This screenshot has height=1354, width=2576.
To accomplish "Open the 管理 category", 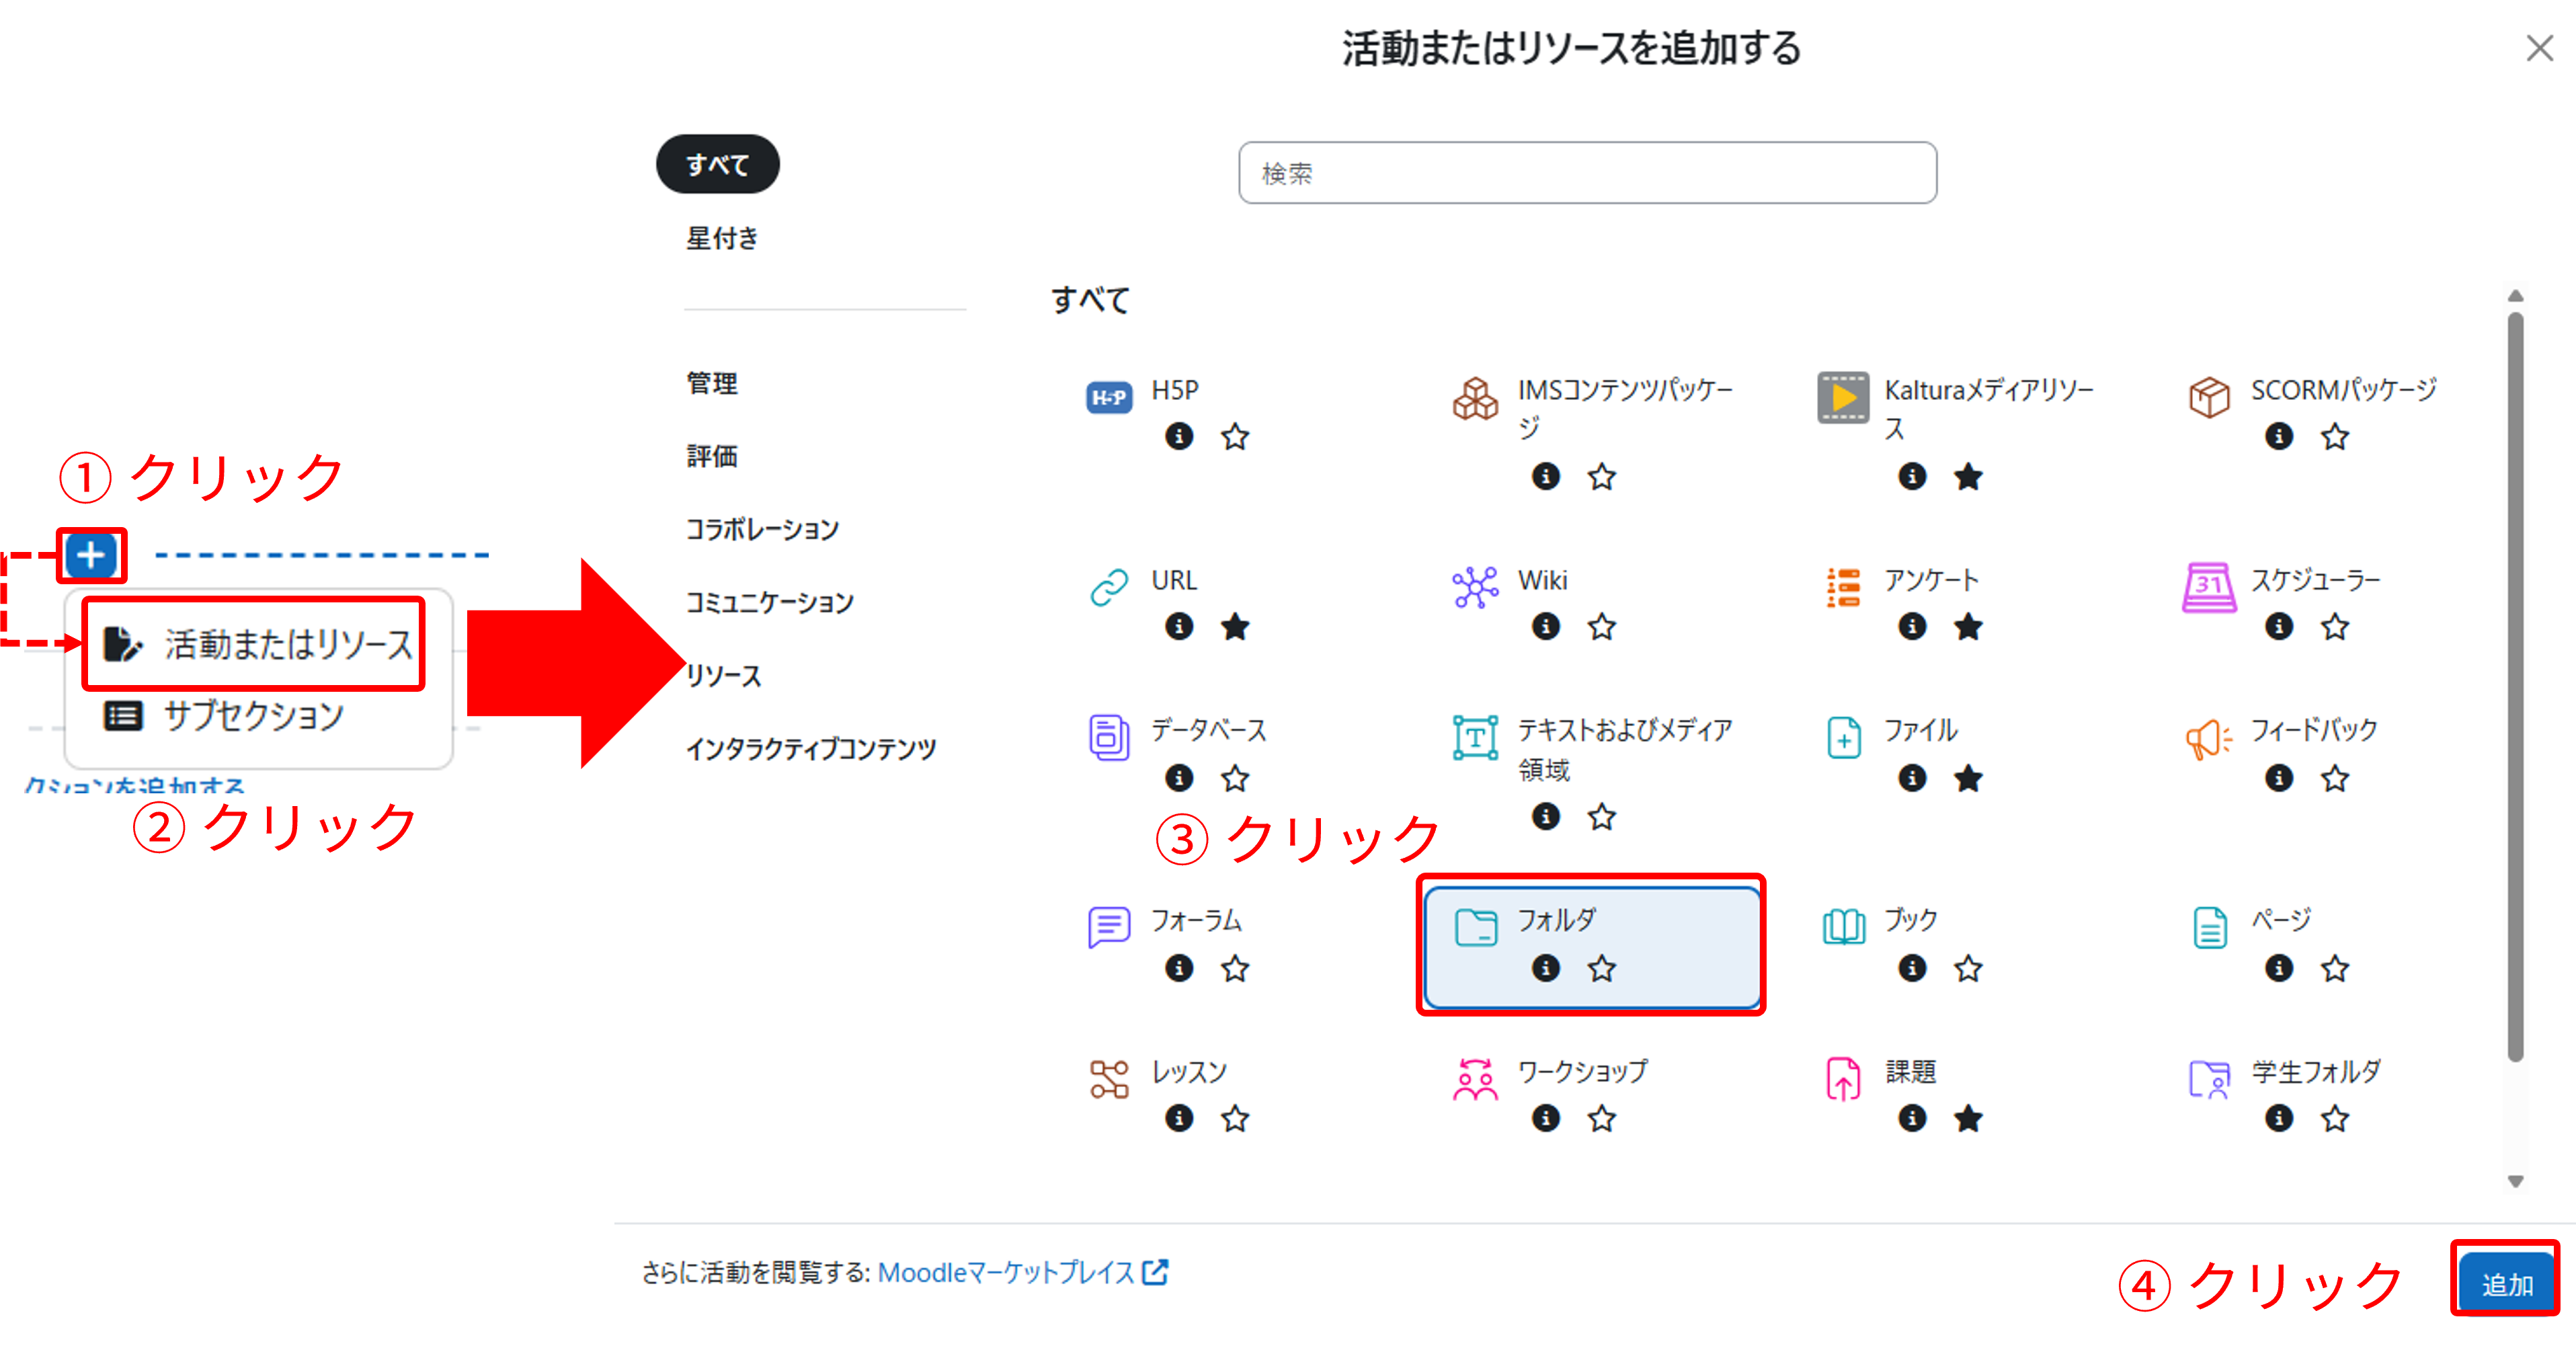I will (712, 383).
